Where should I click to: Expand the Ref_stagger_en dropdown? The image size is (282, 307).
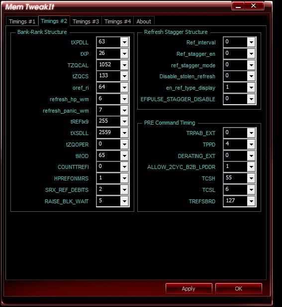(251, 53)
